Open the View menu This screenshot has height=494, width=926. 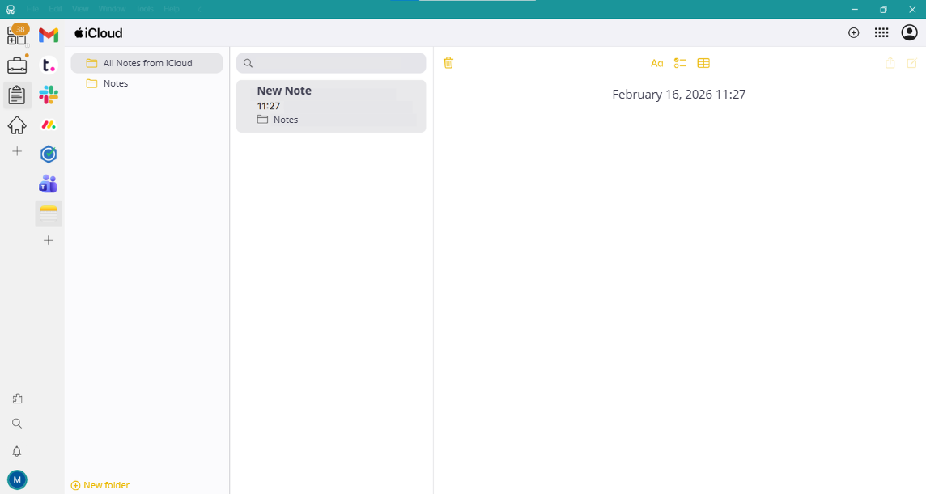click(80, 8)
